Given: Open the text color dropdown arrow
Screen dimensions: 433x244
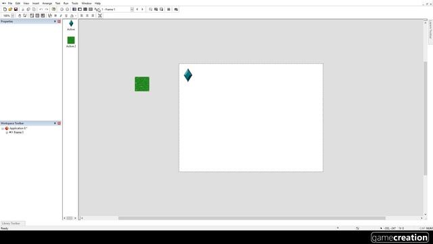Looking at the screenshot, I should [x=75, y=16].
